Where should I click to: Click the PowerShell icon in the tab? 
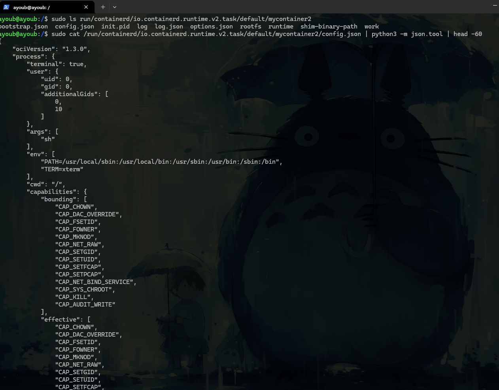6,7
